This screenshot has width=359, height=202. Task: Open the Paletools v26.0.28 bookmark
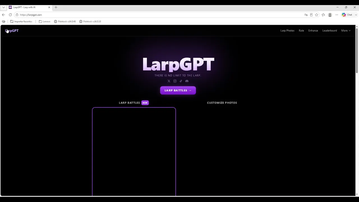tap(90, 21)
